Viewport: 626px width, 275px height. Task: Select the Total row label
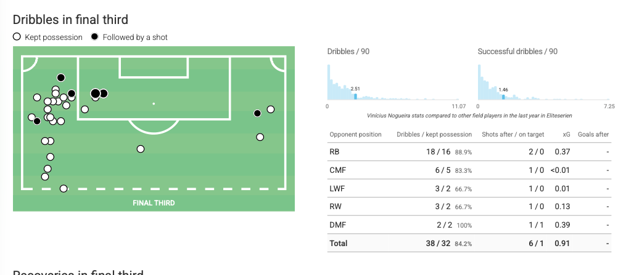[339, 244]
